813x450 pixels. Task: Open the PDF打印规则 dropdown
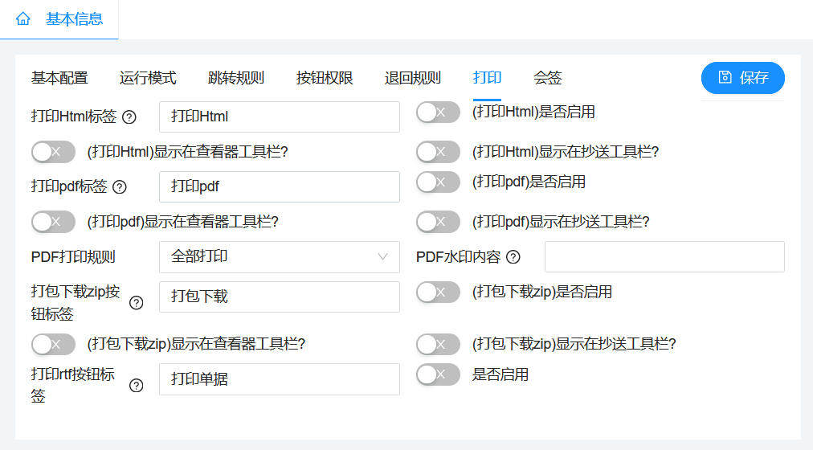point(280,256)
